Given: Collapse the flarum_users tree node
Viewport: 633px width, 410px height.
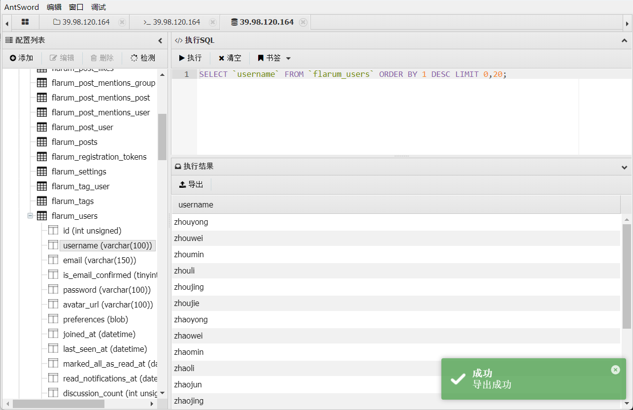Looking at the screenshot, I should click(x=30, y=216).
